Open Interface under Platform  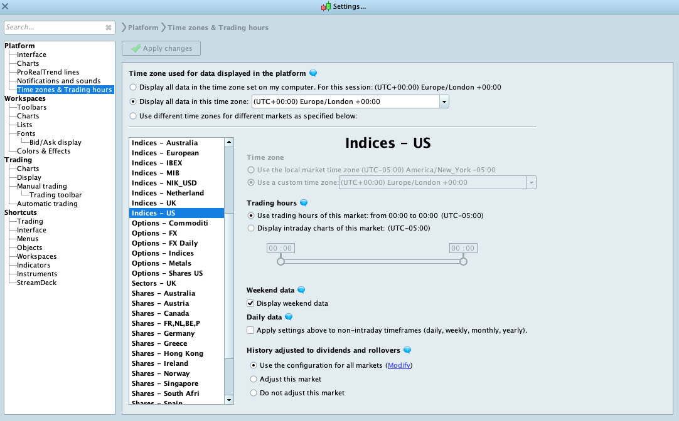click(31, 55)
